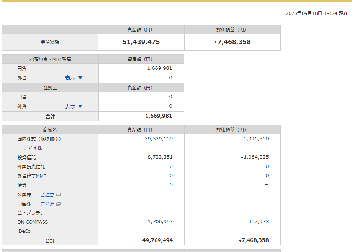352x252 pixels.
Task: Open ご注意 link beside 米国株
Action: pos(47,195)
